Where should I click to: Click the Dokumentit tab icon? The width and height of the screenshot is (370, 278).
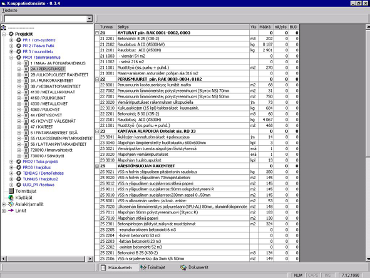[183, 267]
